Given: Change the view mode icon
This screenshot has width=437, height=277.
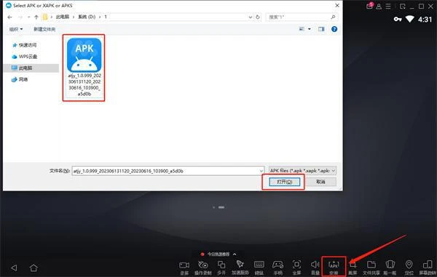Looking at the screenshot, I should click(302, 29).
